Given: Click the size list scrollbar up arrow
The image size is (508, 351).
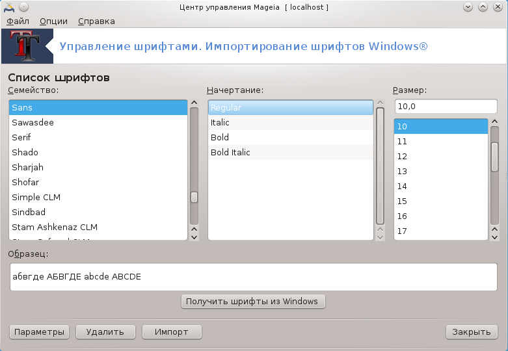Looking at the screenshot, I should click(495, 122).
